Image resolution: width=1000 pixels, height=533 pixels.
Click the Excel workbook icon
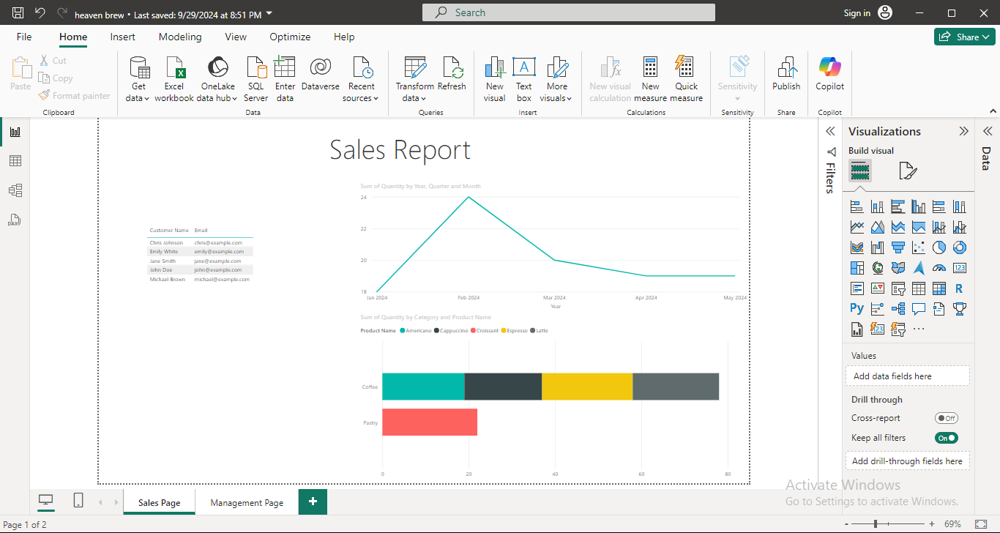pos(174,69)
